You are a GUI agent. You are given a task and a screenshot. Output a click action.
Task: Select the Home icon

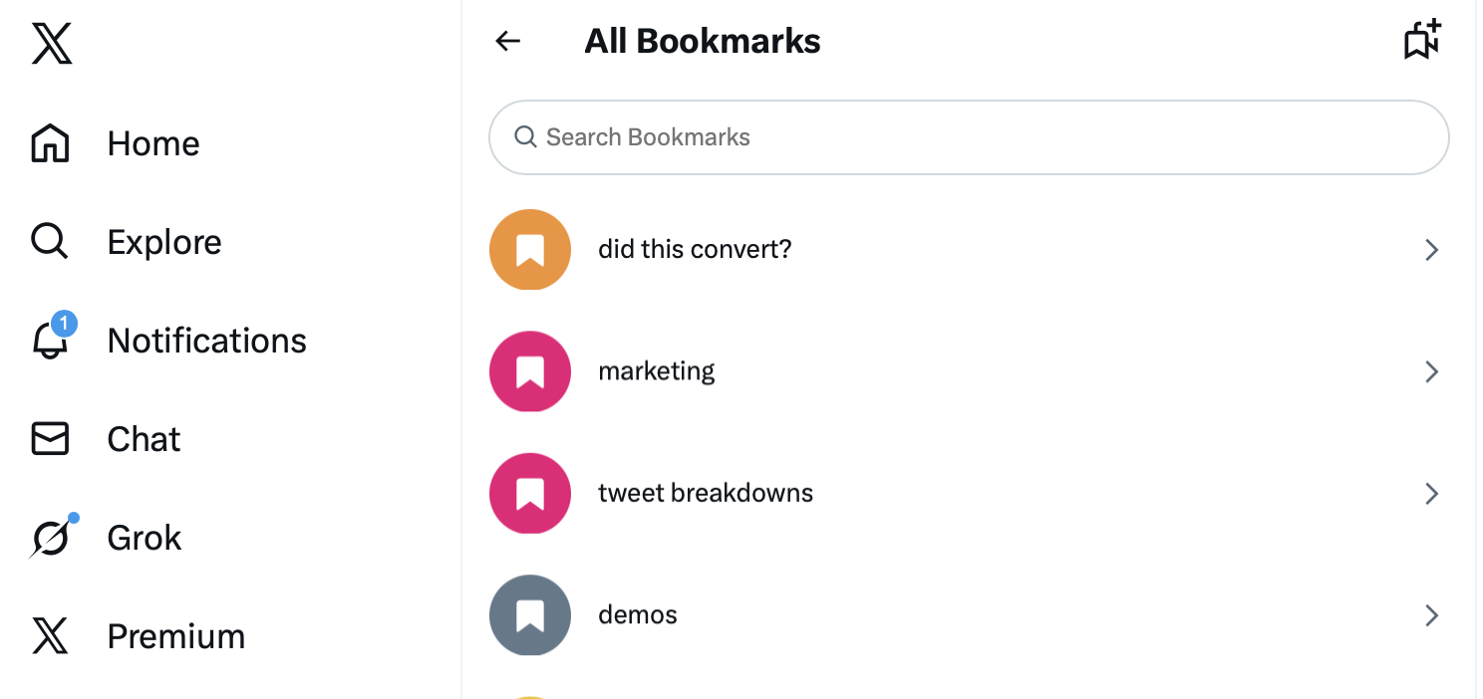[x=48, y=142]
